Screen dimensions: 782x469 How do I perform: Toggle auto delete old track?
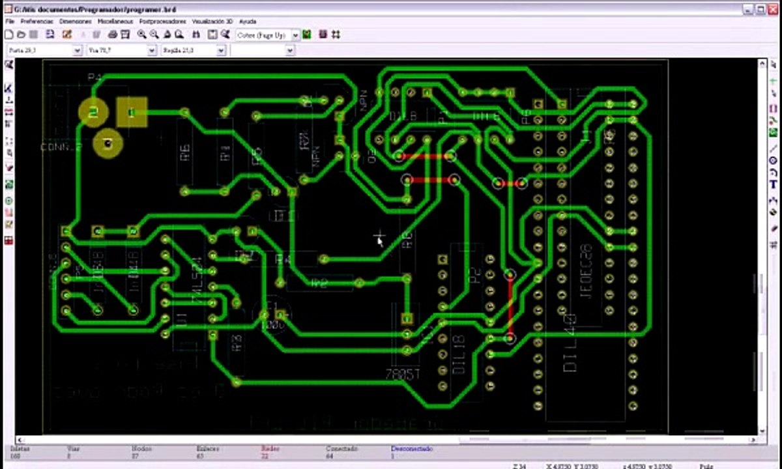pos(8,167)
